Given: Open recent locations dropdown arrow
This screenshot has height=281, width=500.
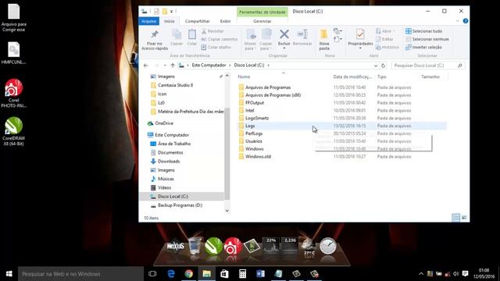Looking at the screenshot, I should pyautogui.click(x=165, y=66).
